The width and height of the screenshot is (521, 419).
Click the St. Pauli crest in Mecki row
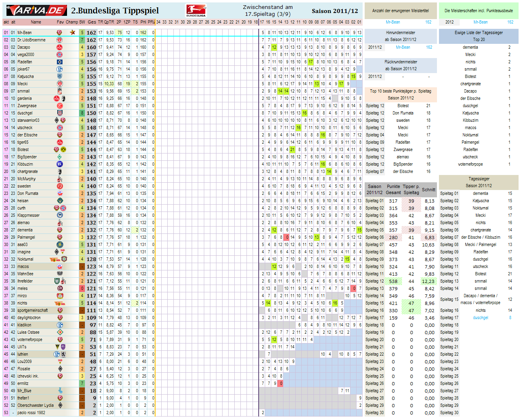click(59, 84)
